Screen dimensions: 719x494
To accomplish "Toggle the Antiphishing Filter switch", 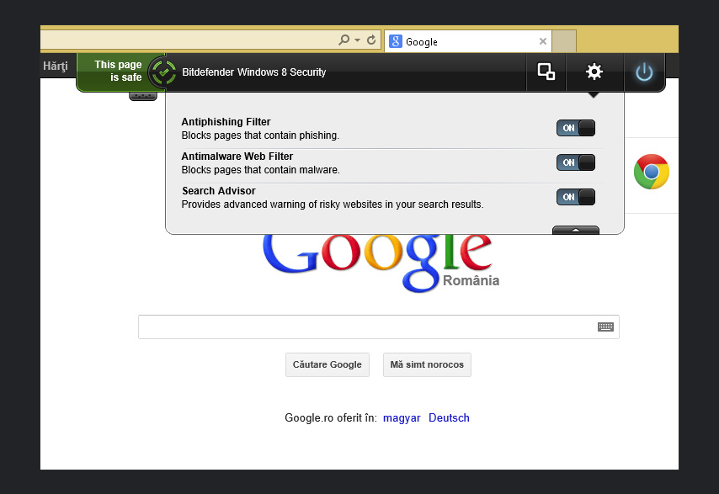I will coord(576,128).
